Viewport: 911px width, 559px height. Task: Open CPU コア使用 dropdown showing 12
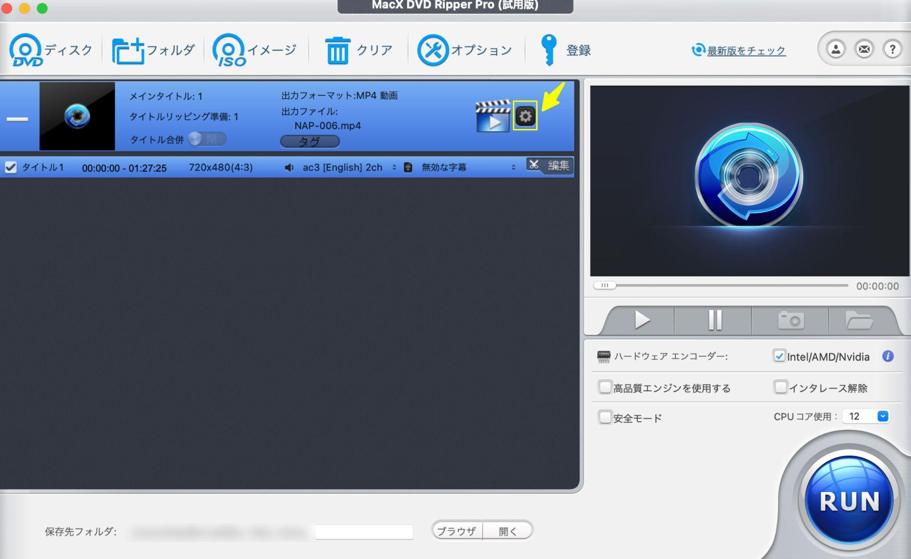pos(866,416)
